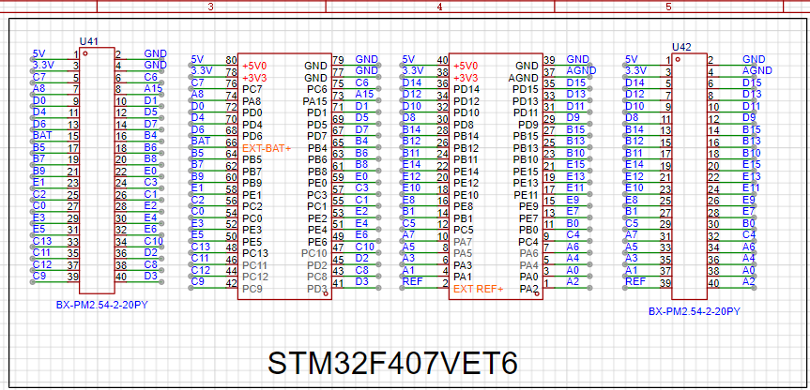Screen dimensions: 810x390
Task: Click greyed pin name PC10
Action: point(314,253)
